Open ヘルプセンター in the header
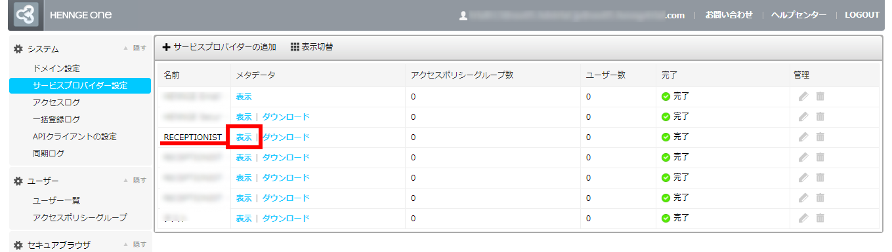892x252 pixels. [799, 14]
